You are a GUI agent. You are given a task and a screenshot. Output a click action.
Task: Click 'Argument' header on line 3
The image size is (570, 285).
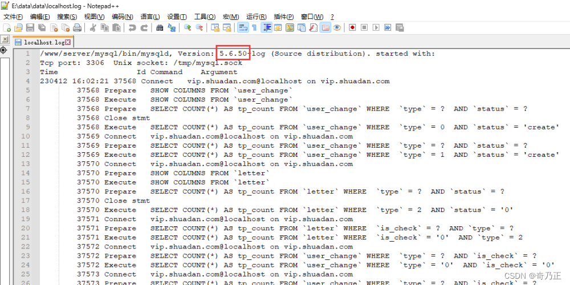219,72
